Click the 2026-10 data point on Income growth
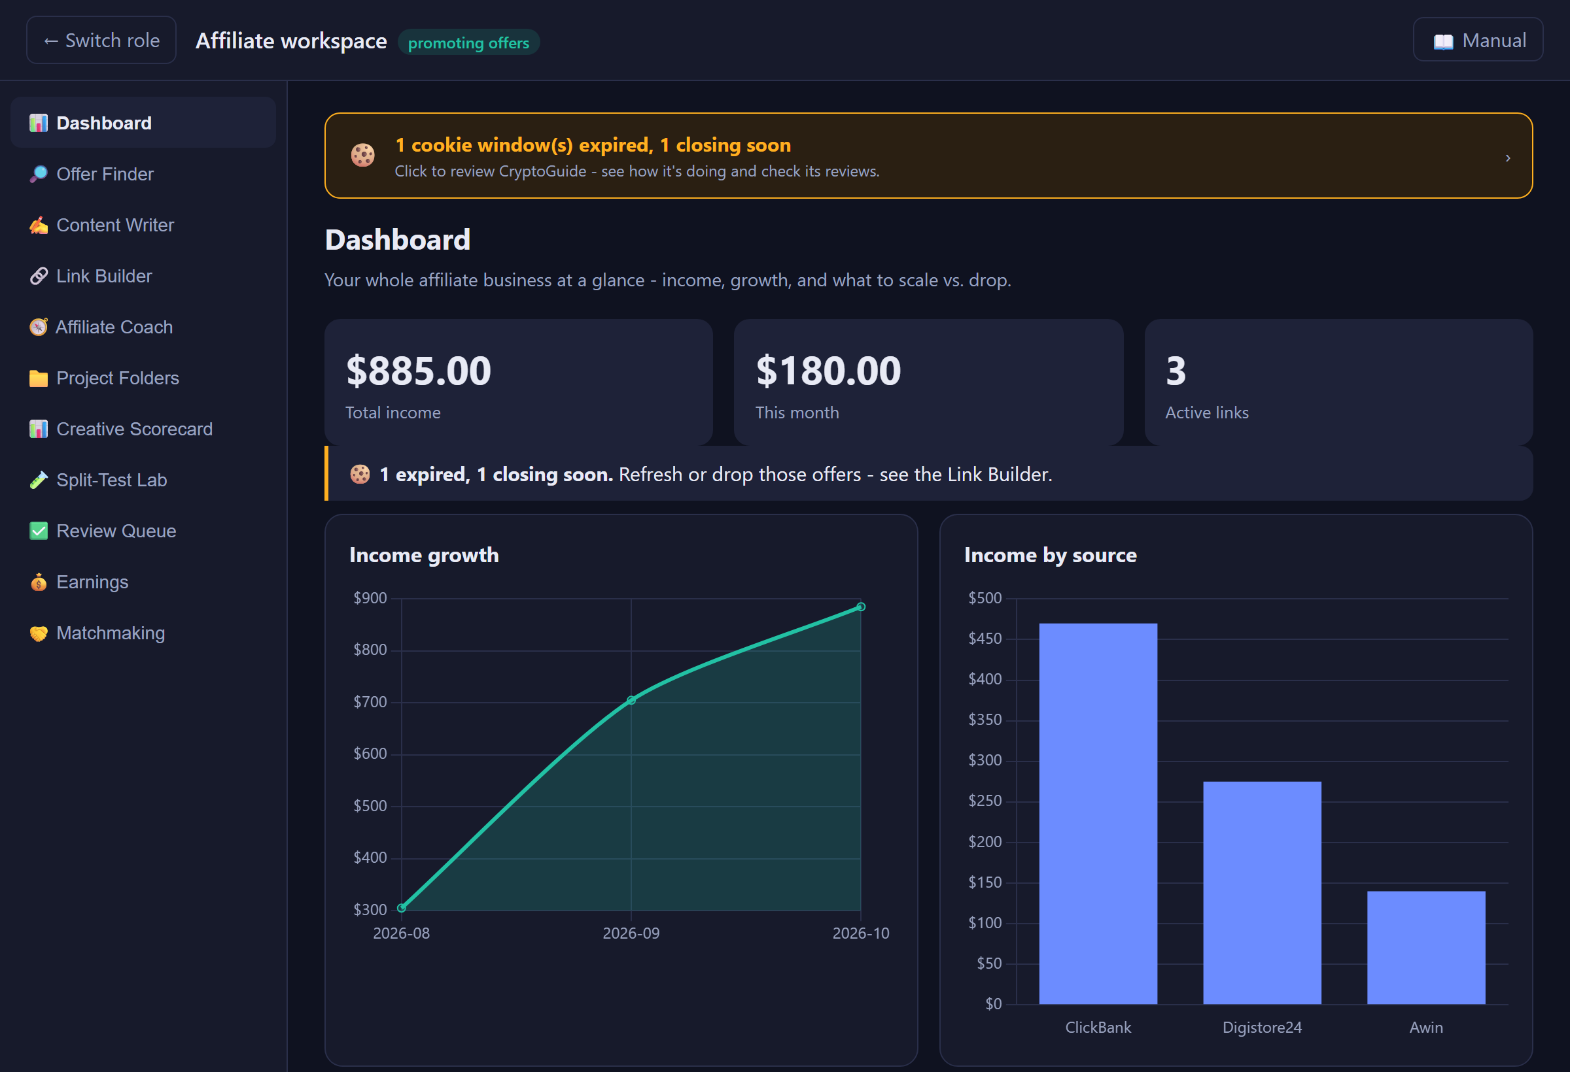The width and height of the screenshot is (1570, 1072). pyautogui.click(x=861, y=606)
